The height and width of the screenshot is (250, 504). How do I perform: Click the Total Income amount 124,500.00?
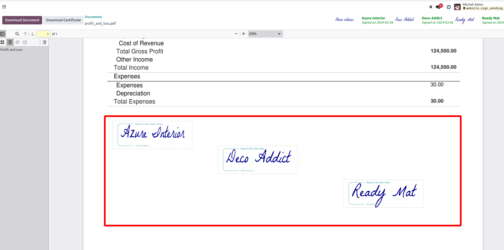[443, 67]
